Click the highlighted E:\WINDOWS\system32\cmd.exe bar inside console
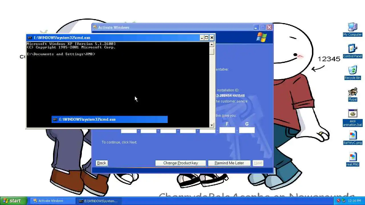Image resolution: width=365 pixels, height=205 pixels. tap(109, 119)
